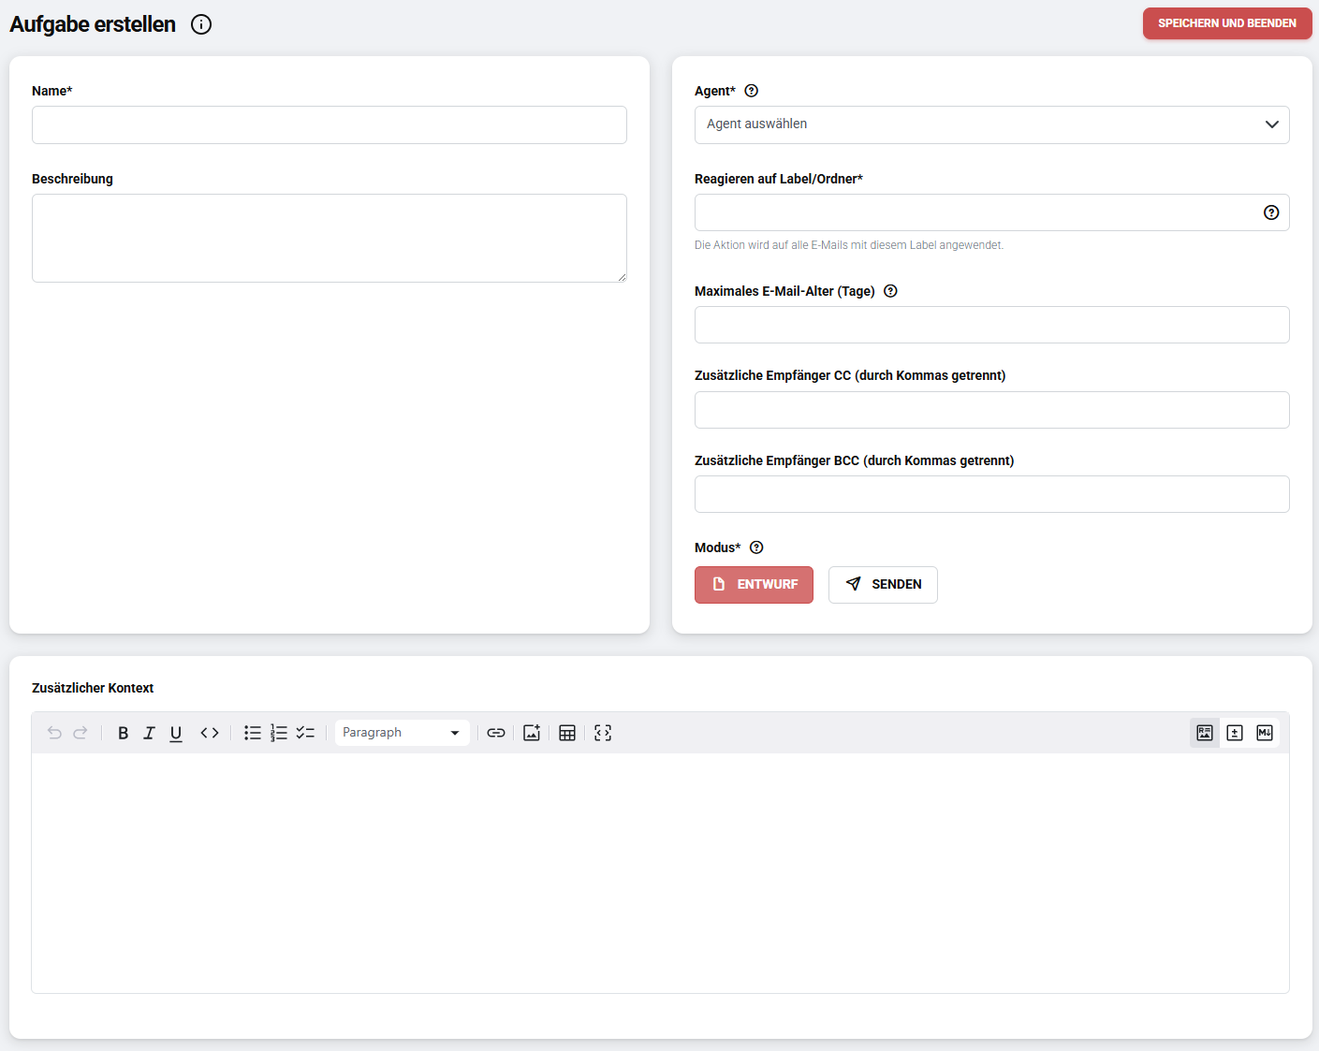
Task: Select Senden mode
Action: click(883, 585)
